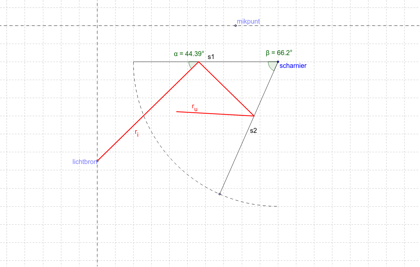The image size is (420, 267).
Task: Select the red incoming ray r_i segment
Action: (x=148, y=112)
